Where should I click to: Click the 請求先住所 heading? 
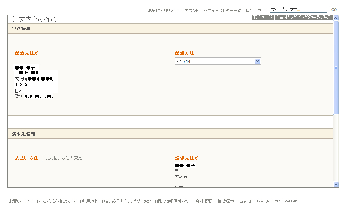click(187, 158)
